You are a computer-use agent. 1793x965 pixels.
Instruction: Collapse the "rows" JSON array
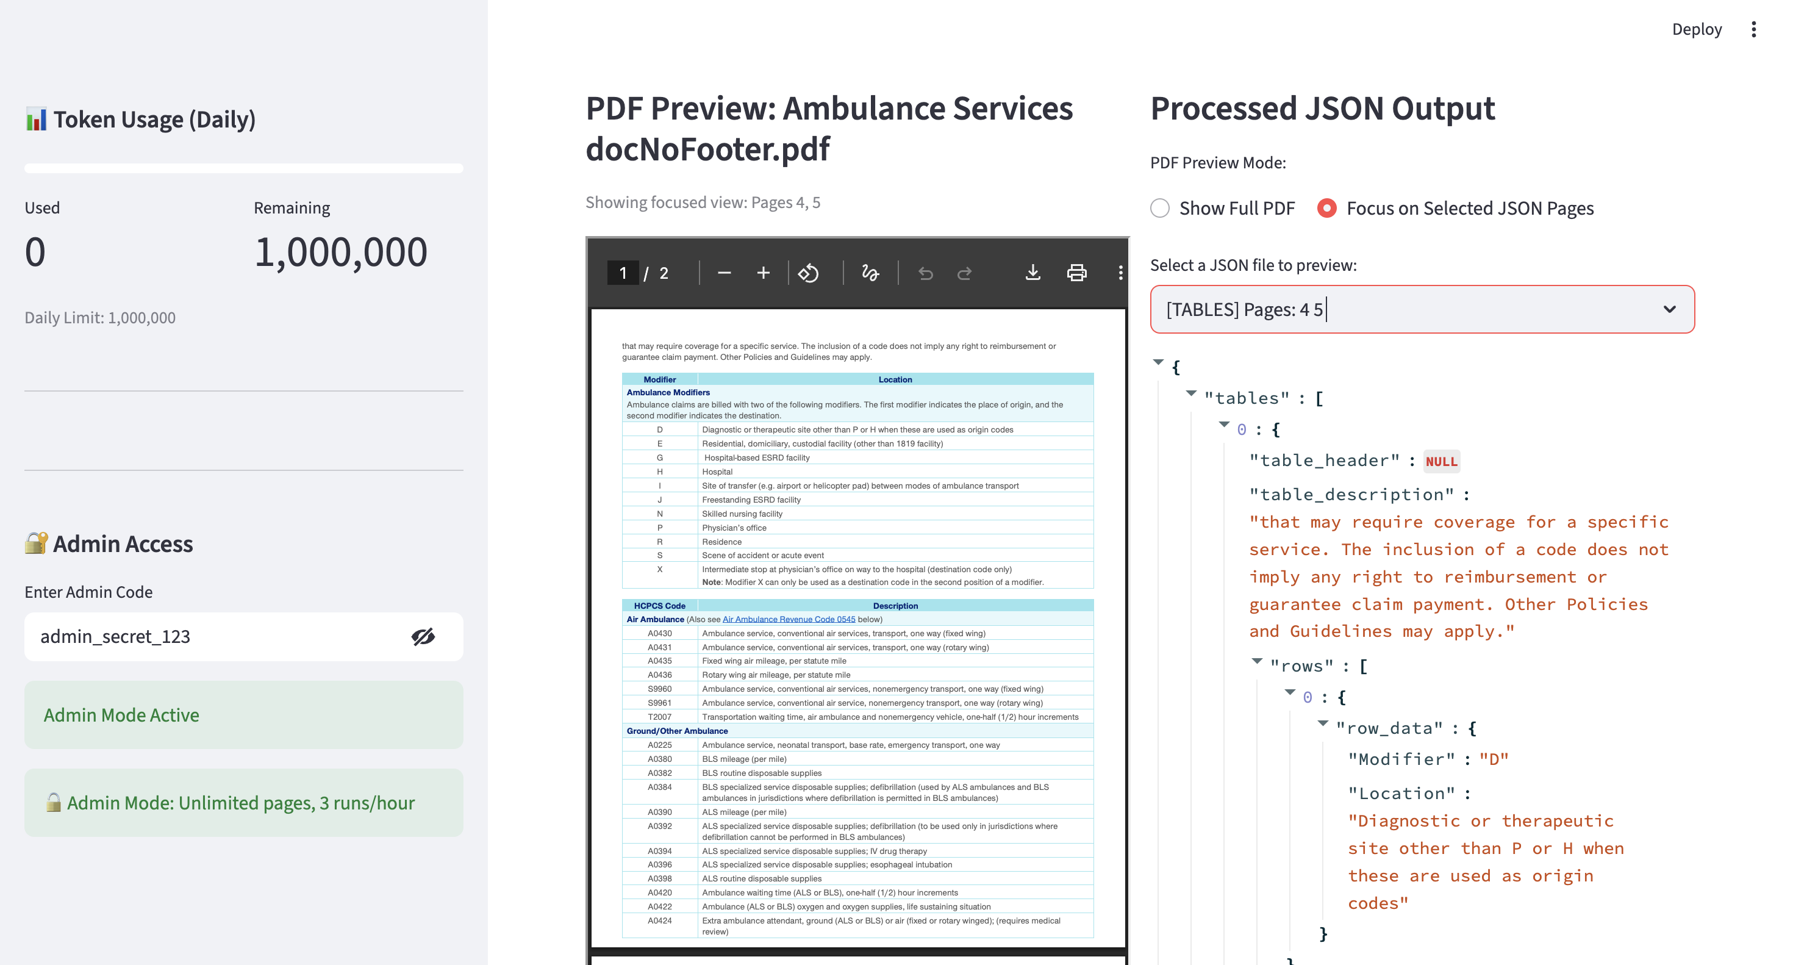[1256, 661]
